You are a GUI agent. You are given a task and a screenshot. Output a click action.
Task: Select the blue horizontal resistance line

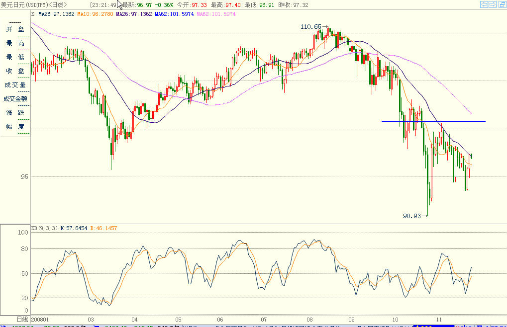pyautogui.click(x=433, y=122)
